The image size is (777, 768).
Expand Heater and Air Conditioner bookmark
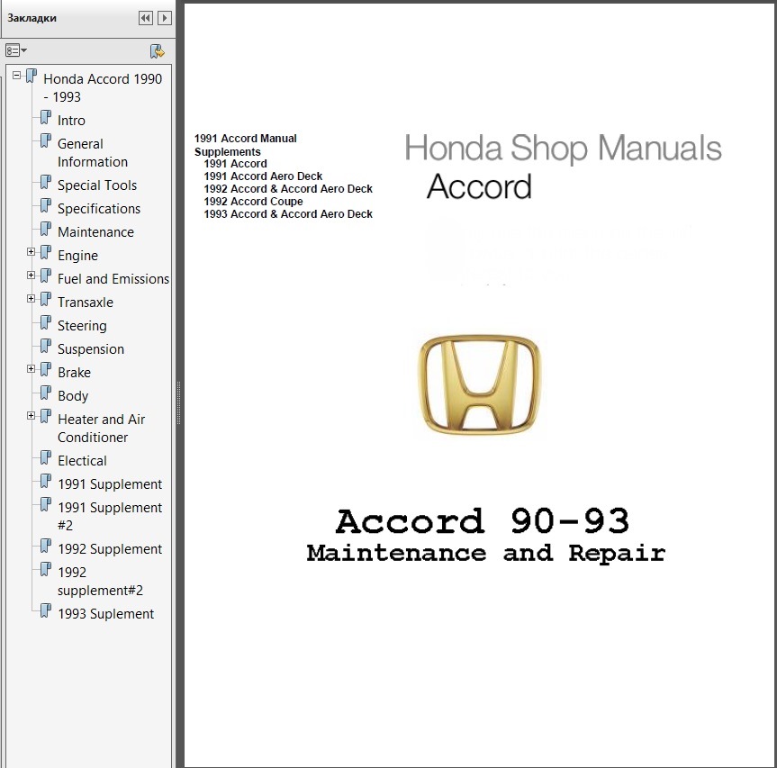(x=31, y=416)
